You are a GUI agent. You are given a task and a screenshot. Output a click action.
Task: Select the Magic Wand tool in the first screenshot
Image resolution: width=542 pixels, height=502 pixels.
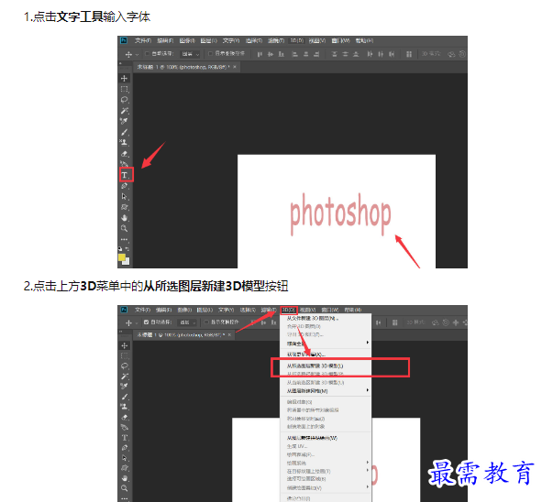click(125, 111)
